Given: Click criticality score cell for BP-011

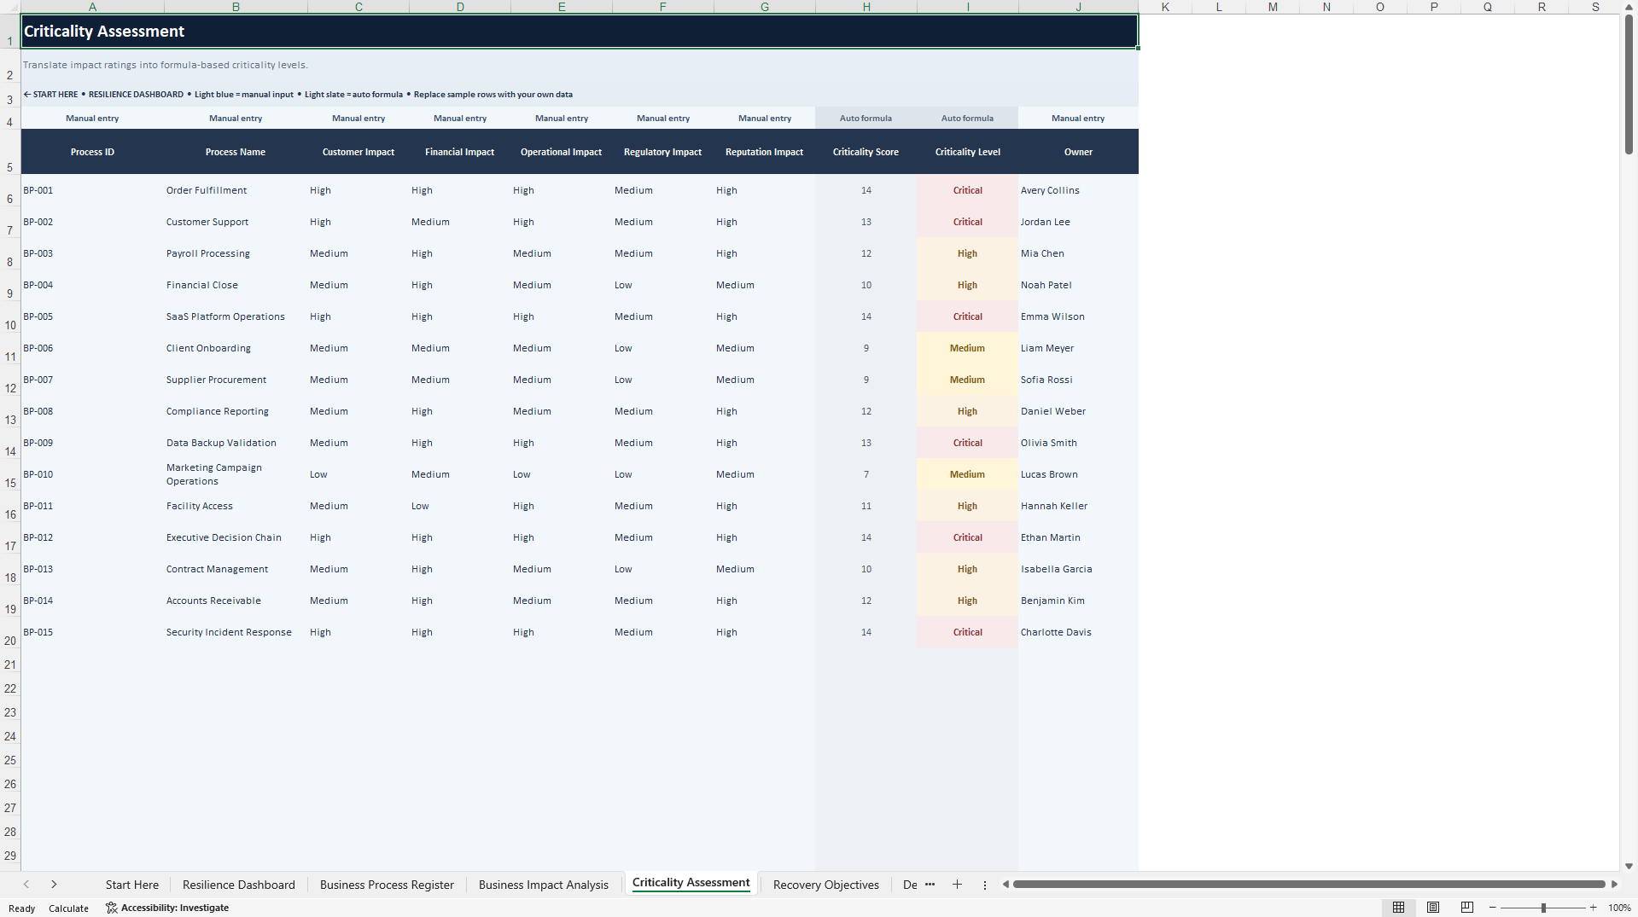Looking at the screenshot, I should point(866,506).
